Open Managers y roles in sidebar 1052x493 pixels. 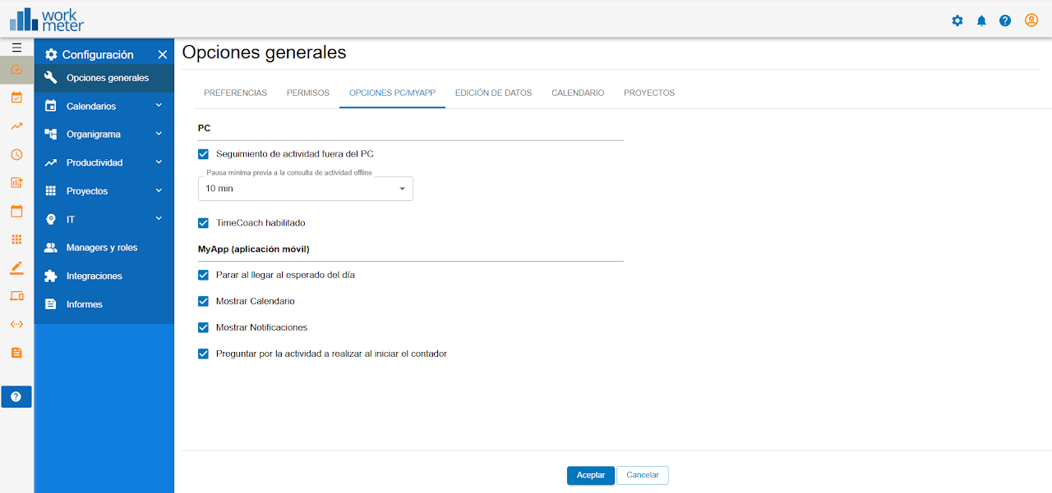tap(102, 248)
